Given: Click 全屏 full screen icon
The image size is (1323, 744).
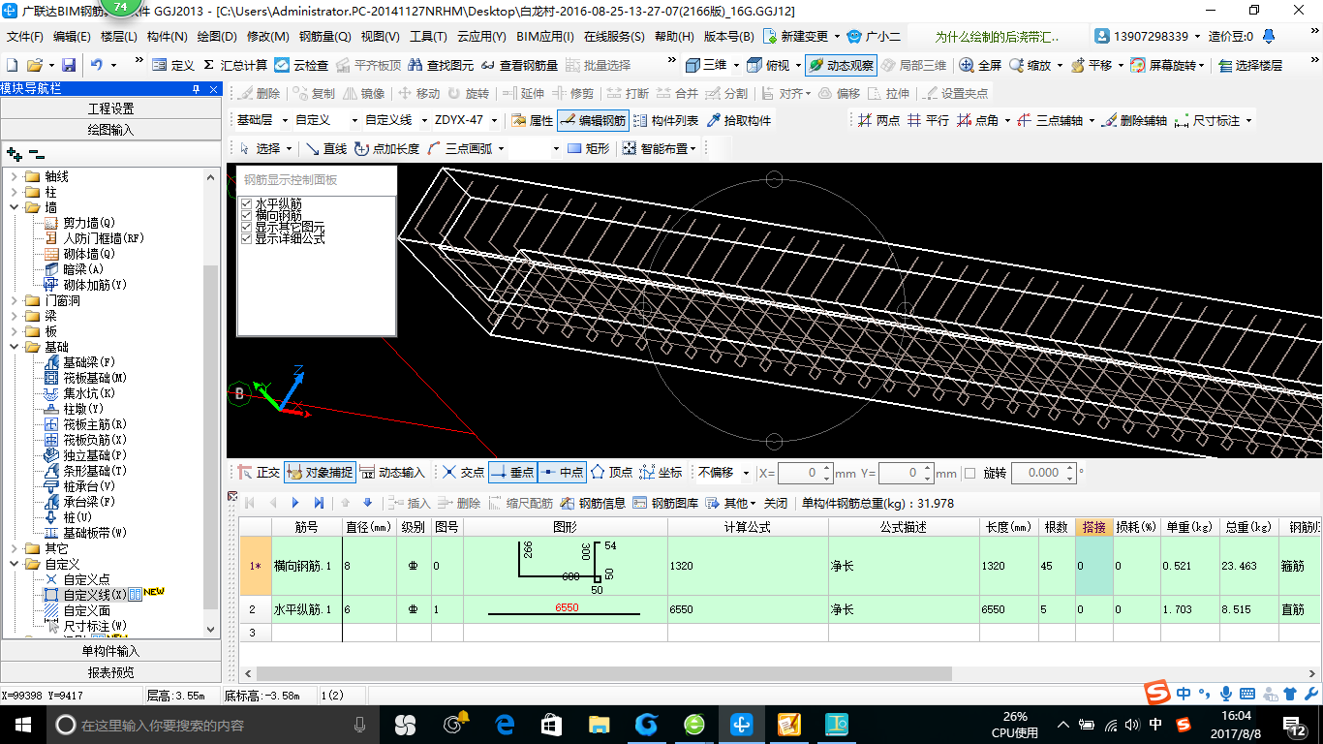Looking at the screenshot, I should coord(980,65).
